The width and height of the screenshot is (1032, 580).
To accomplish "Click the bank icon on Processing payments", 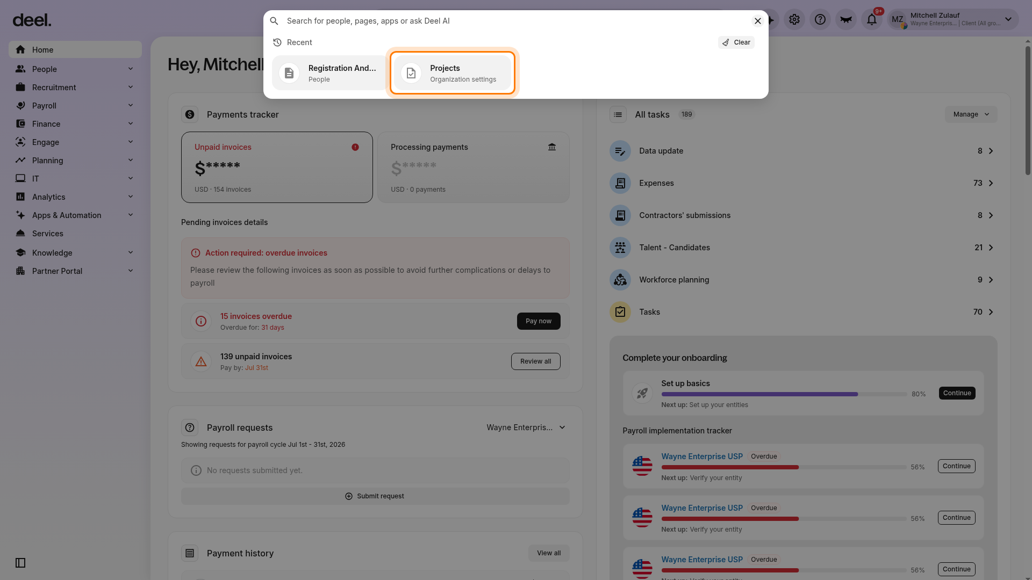I will coord(552,147).
